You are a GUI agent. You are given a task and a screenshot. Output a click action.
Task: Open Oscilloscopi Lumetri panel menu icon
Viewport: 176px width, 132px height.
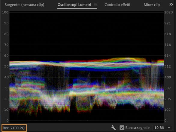pyautogui.click(x=96, y=5)
